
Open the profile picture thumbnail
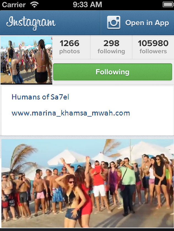point(26,60)
